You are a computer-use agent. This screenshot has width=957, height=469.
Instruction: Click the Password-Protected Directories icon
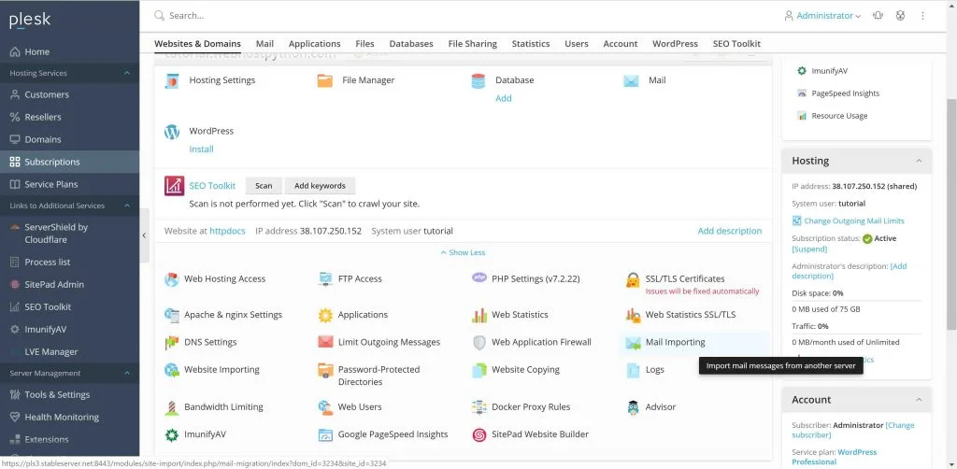(x=325, y=370)
